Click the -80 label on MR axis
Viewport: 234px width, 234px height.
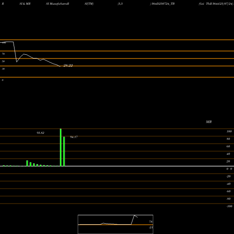pyautogui.click(x=228, y=199)
